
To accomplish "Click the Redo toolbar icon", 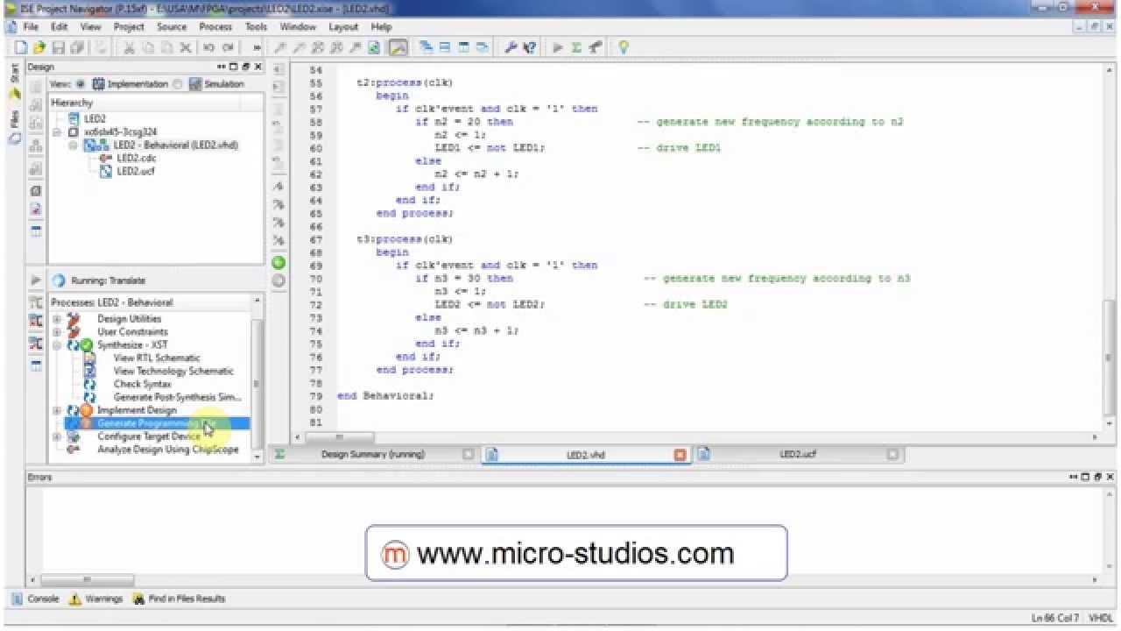I will (229, 47).
